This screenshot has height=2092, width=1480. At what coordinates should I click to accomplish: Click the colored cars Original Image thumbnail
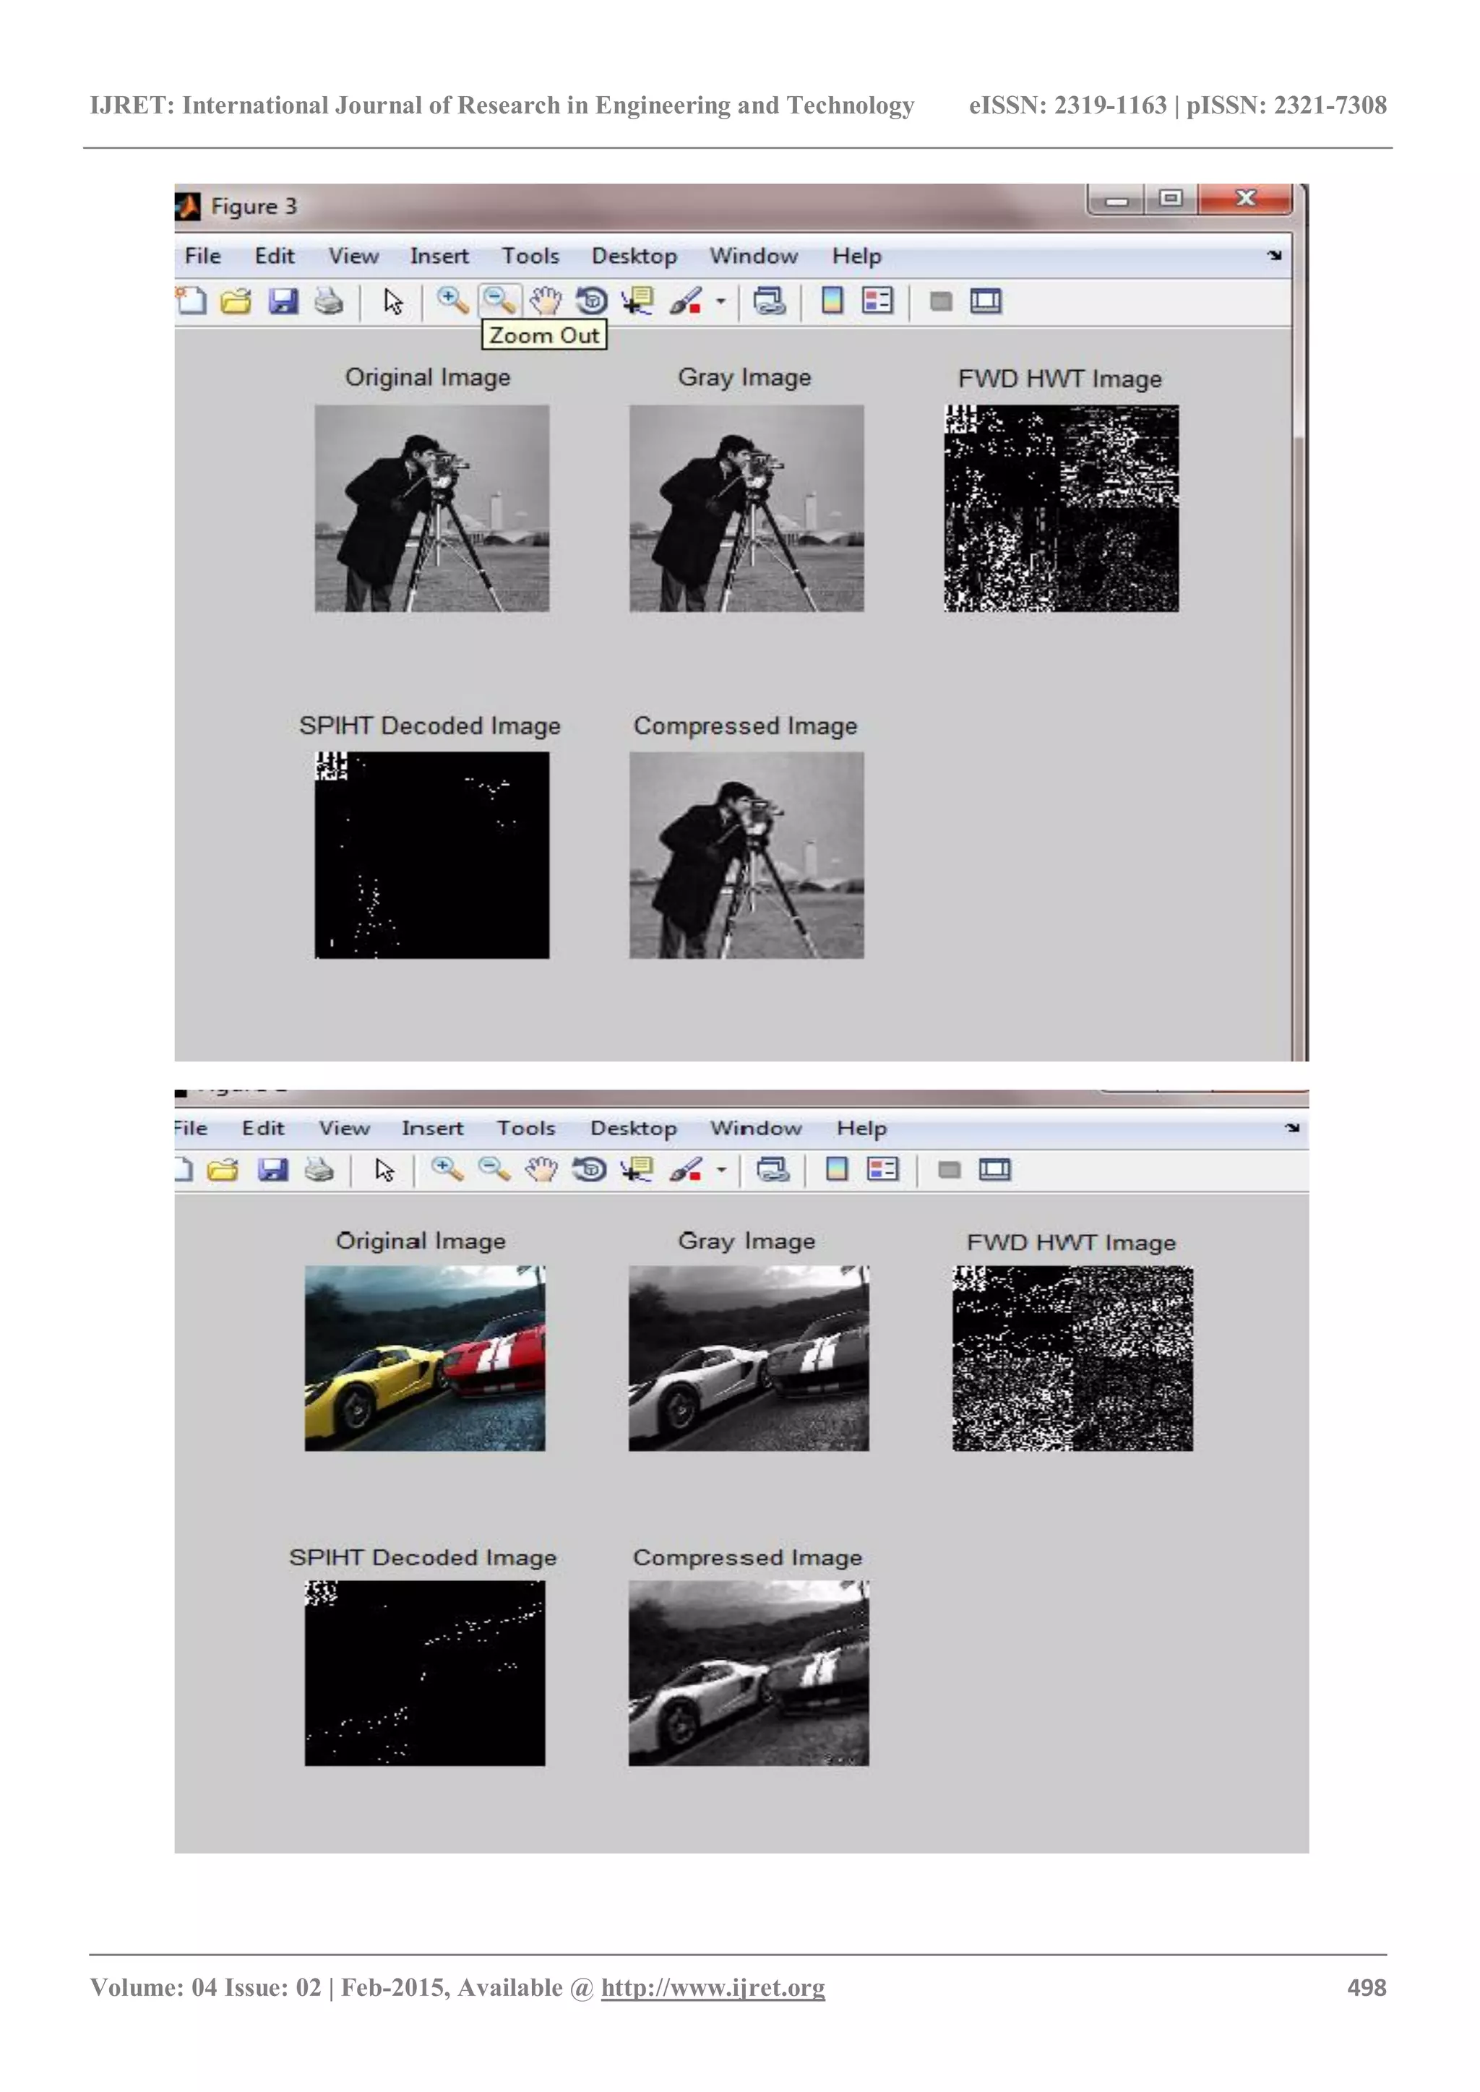pyautogui.click(x=425, y=1358)
